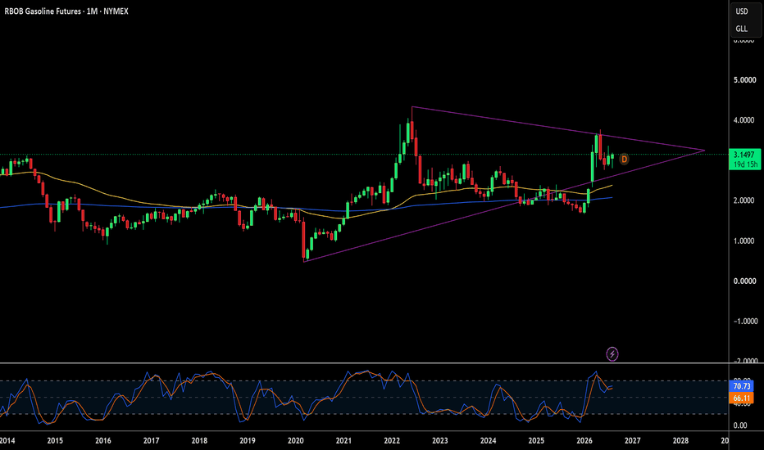Viewport: 764px width, 450px height.
Task: Click the 0.0000 level on price scale
Action: coord(744,281)
